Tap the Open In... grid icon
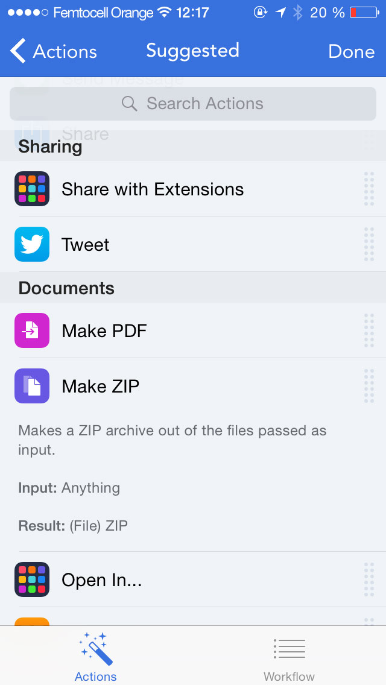The height and width of the screenshot is (685, 386). (x=32, y=579)
